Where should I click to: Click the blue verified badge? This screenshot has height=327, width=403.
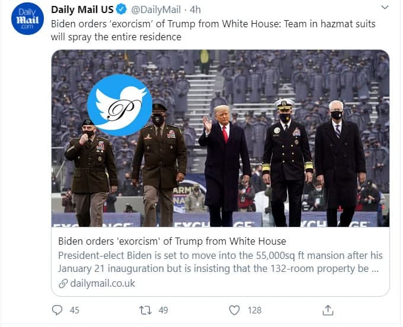click(120, 9)
